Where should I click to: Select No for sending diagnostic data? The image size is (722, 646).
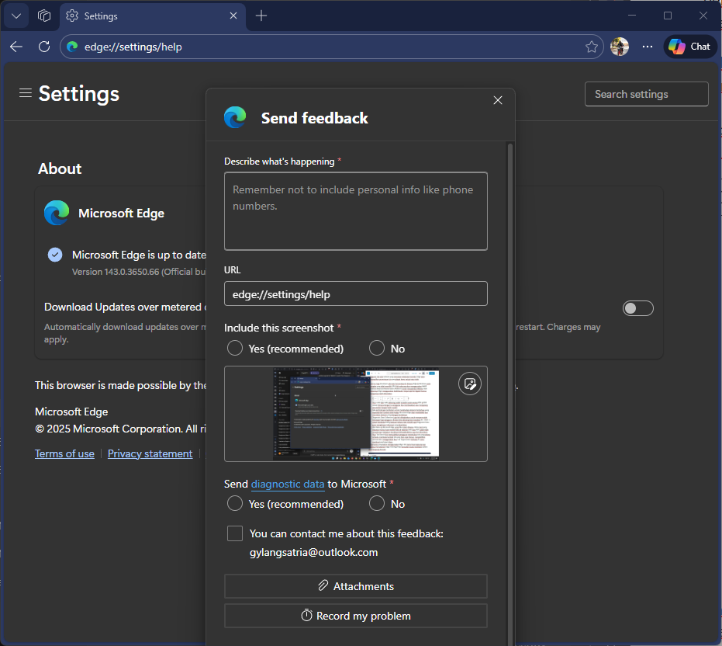377,503
